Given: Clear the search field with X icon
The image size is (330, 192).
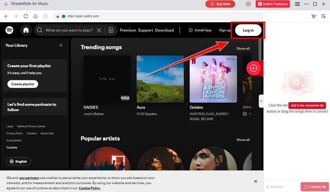Looking at the screenshot, I should [99, 30].
